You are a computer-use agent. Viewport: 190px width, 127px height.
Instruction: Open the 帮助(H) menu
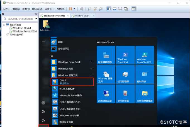60,9
